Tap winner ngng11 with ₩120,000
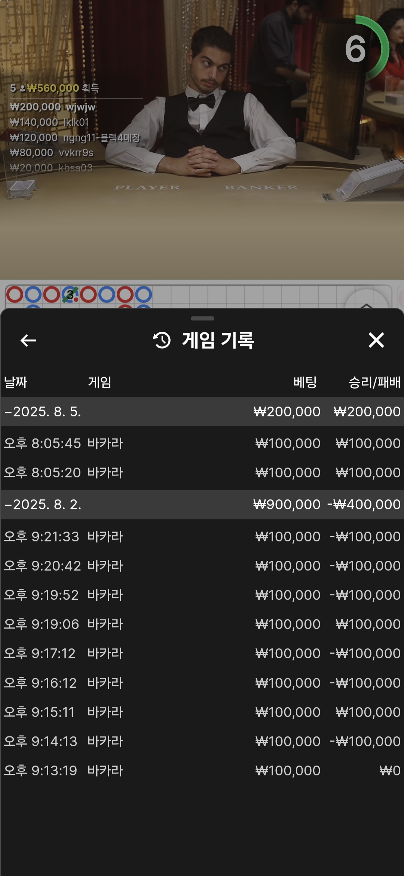404x876 pixels. 75,137
